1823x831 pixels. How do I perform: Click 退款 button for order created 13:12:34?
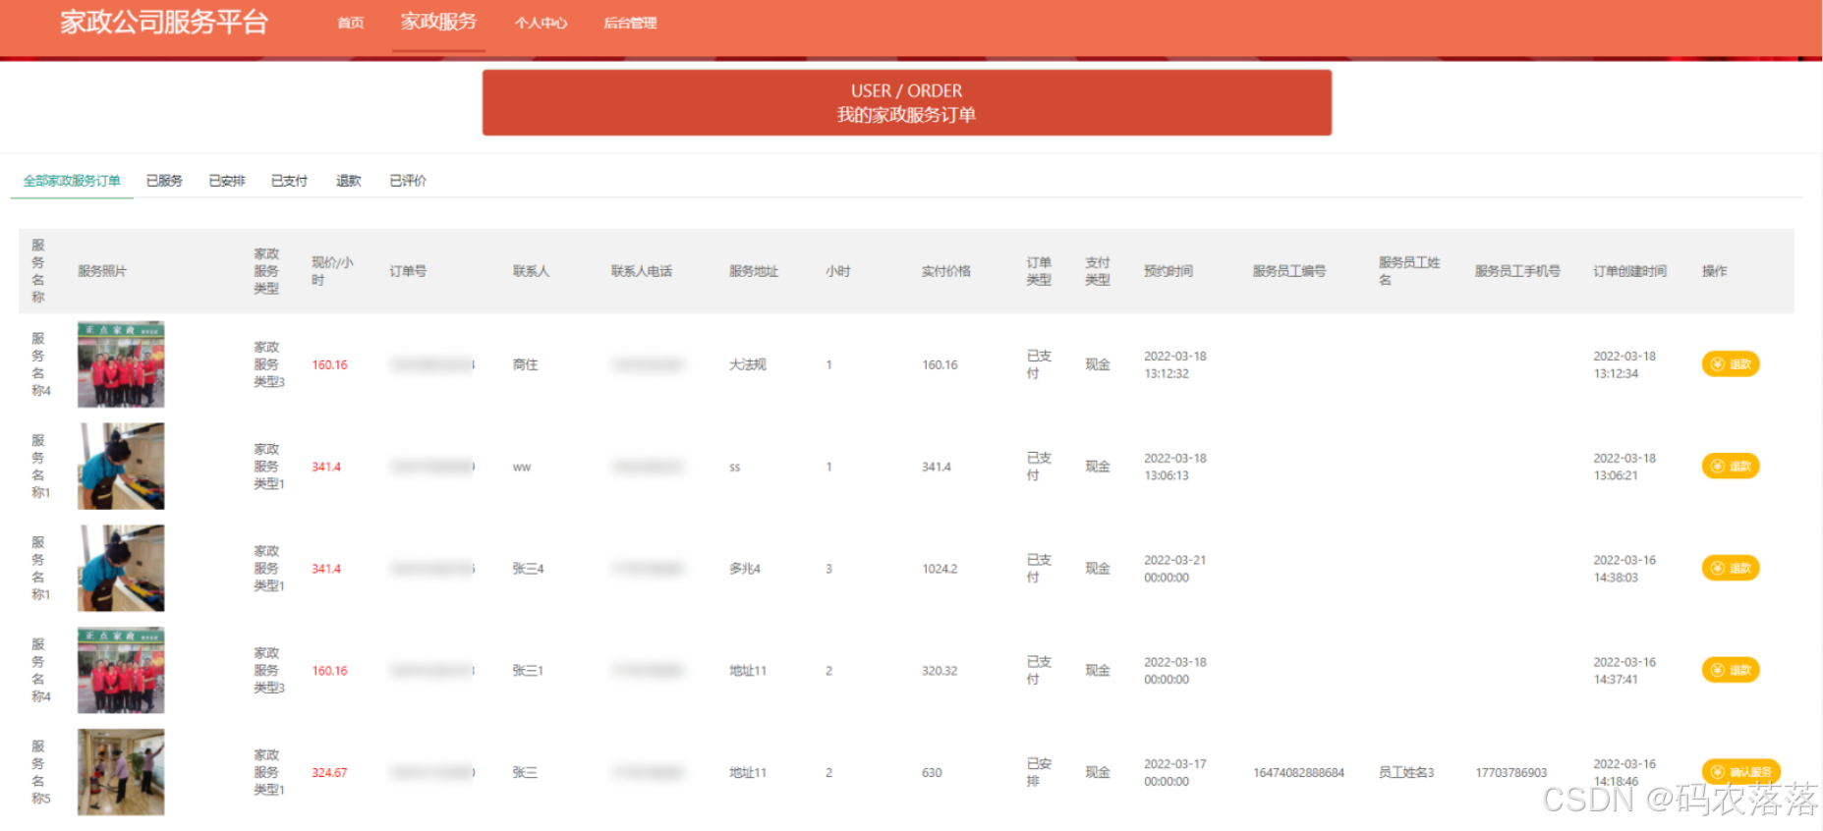1730,364
